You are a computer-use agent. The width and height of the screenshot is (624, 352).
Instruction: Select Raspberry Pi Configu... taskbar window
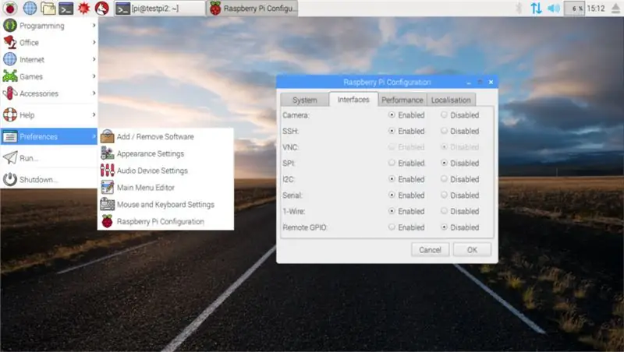(x=253, y=9)
